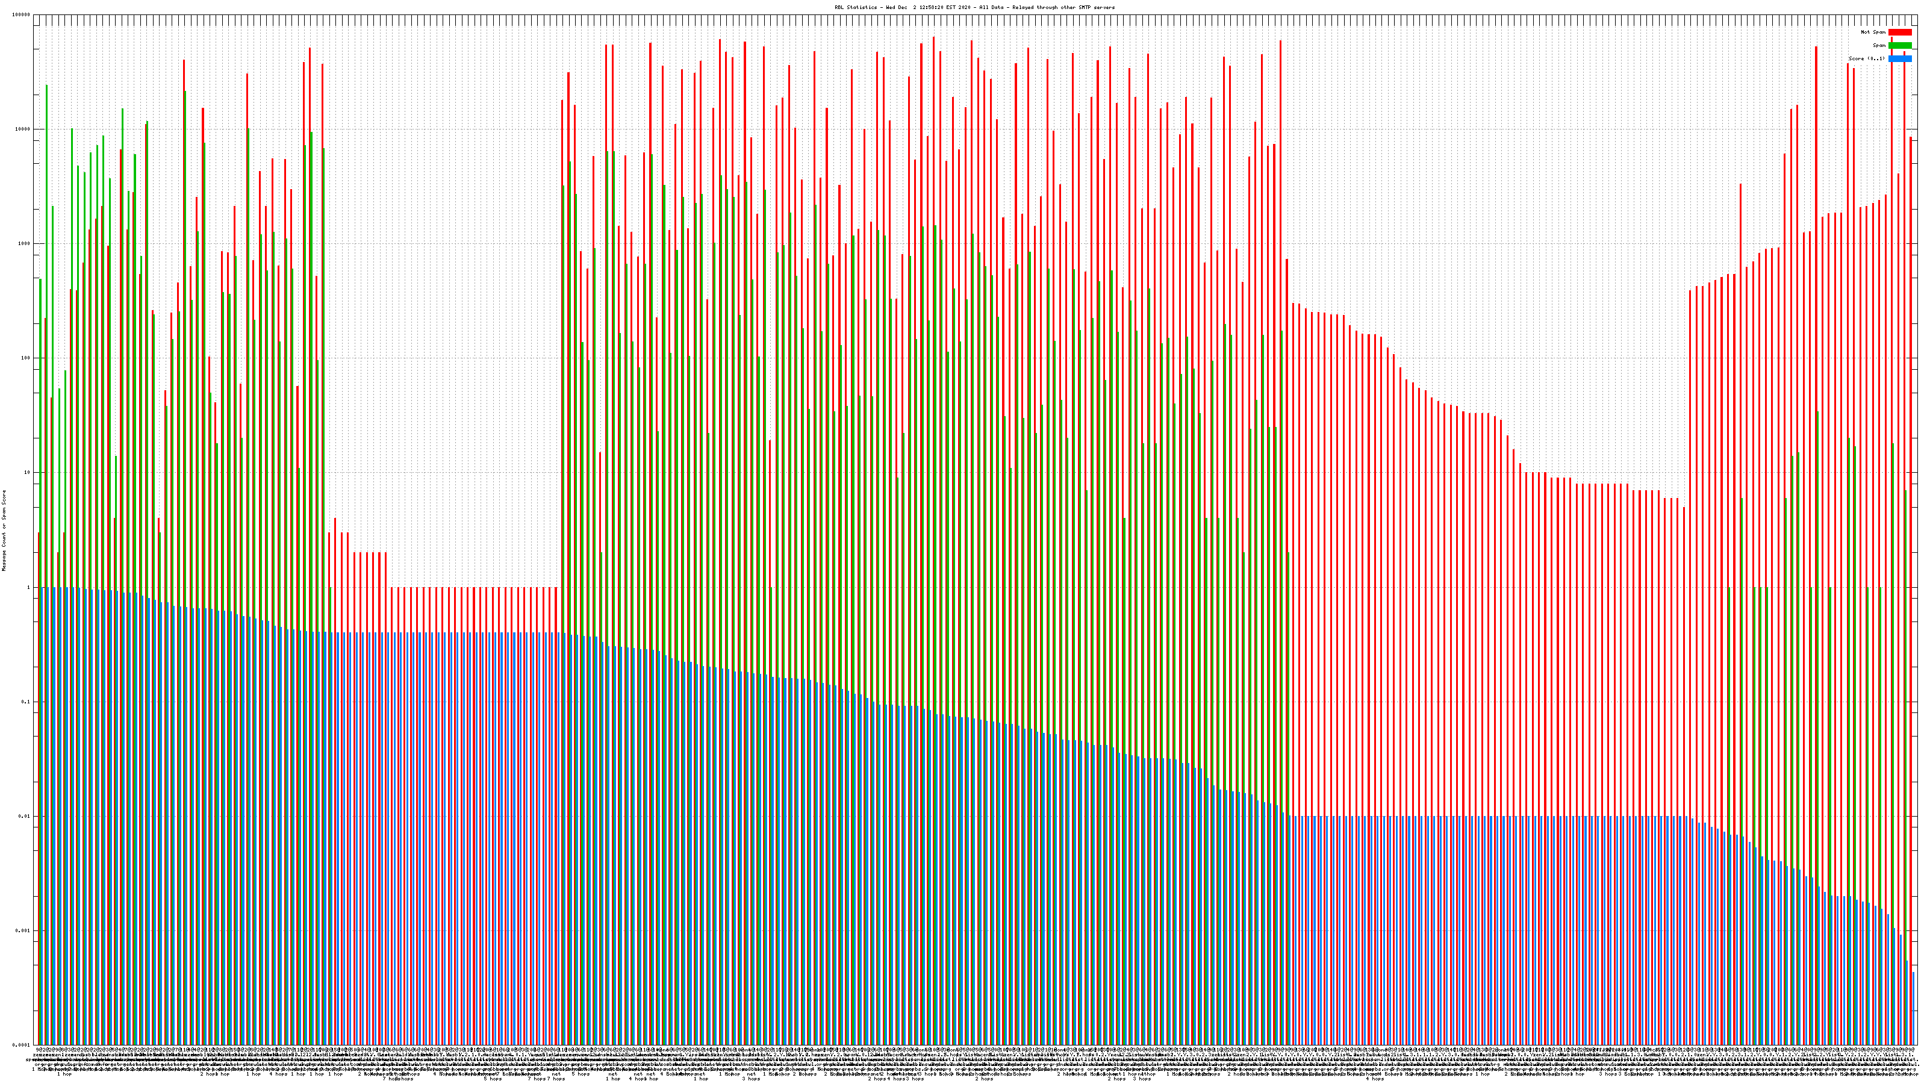1927x1084 pixels.
Task: Click the 'Score (0..1)' legend label
Action: point(1867,58)
